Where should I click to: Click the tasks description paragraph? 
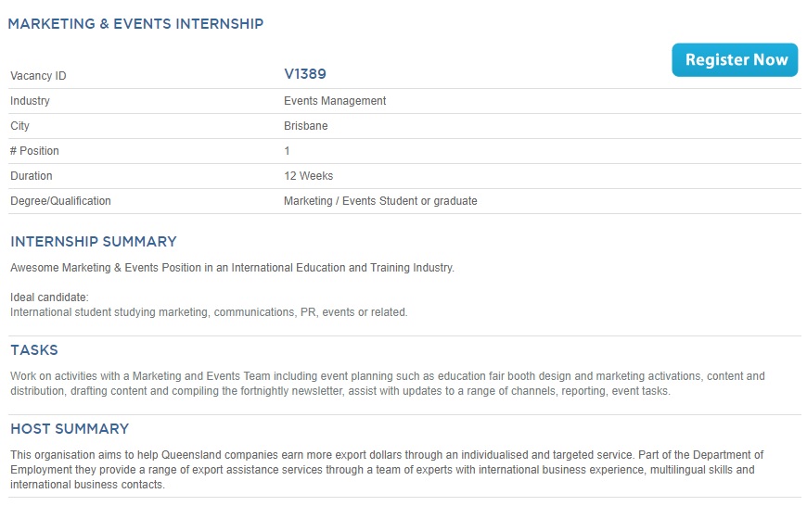point(388,384)
